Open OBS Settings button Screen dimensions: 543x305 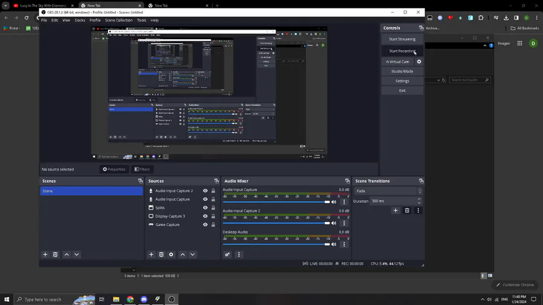(x=402, y=81)
